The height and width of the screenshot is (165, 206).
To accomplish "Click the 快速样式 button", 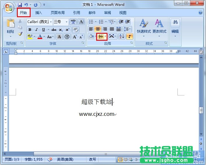I will [143, 27].
